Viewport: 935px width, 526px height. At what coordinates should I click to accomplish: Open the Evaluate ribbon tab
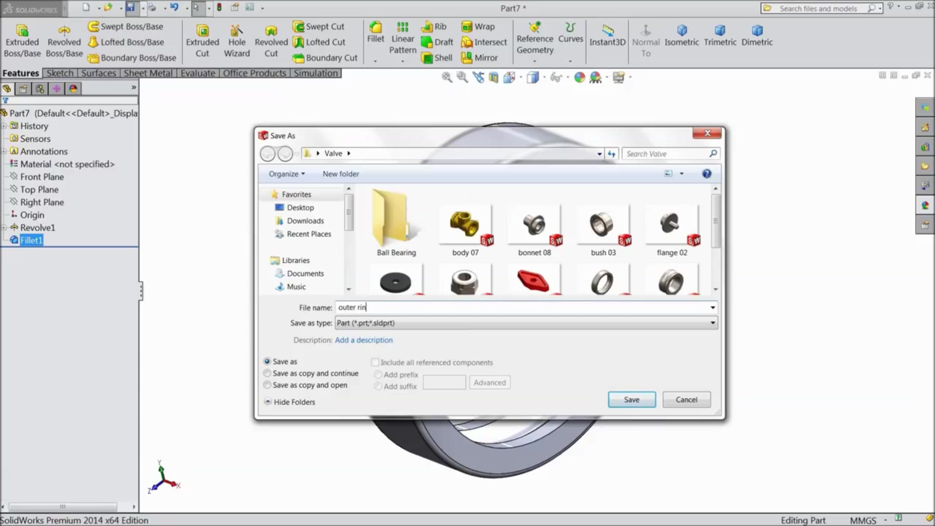click(198, 73)
